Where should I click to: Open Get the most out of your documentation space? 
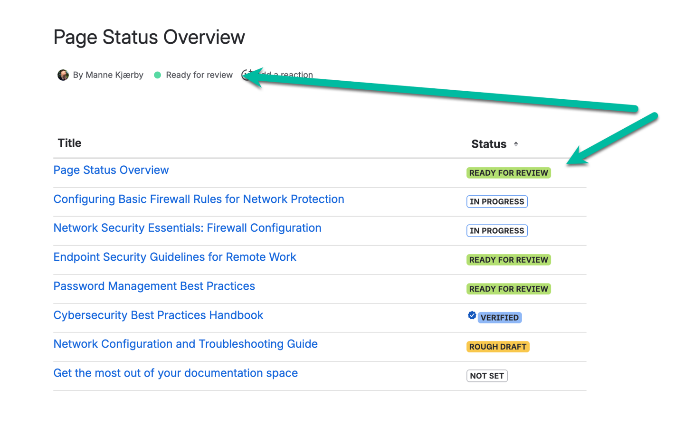[x=175, y=373]
